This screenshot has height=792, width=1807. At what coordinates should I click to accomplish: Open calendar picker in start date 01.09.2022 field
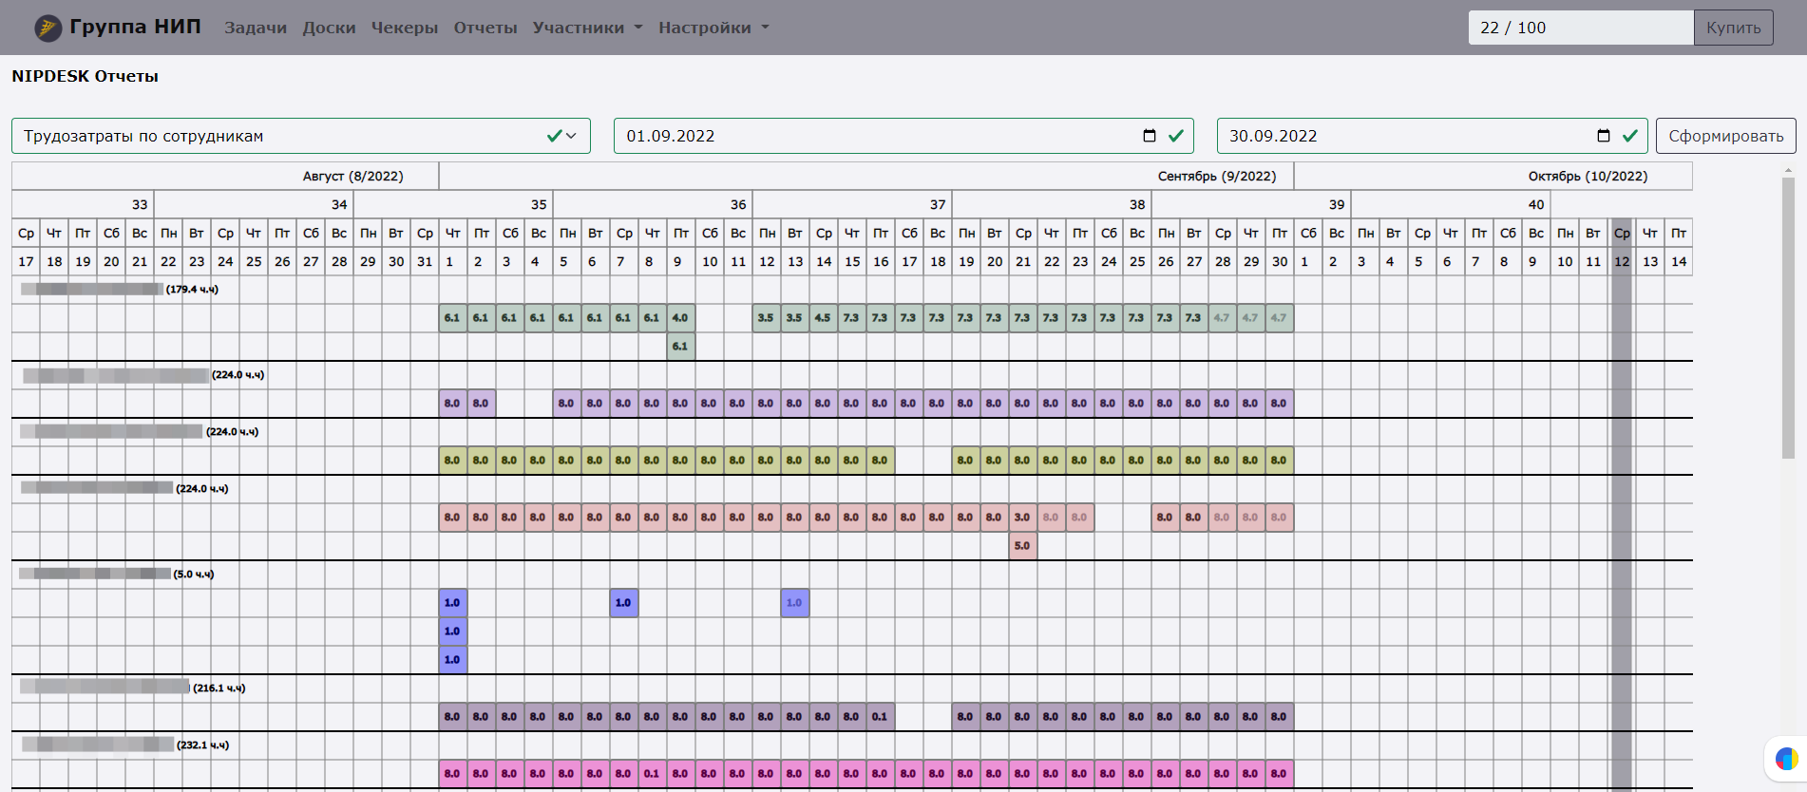point(1149,136)
